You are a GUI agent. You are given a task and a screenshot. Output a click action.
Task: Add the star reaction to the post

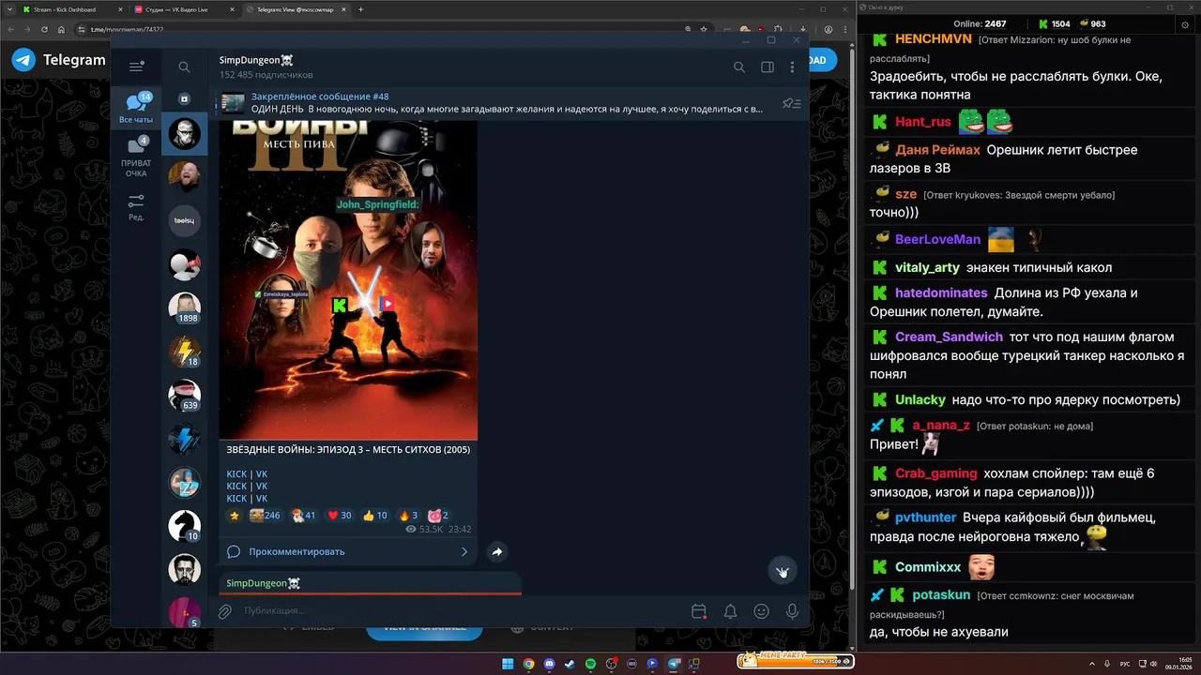[235, 516]
